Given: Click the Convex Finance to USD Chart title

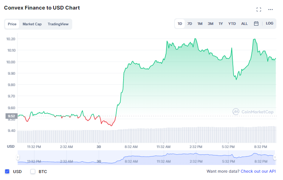Looking at the screenshot, I should (42, 8).
